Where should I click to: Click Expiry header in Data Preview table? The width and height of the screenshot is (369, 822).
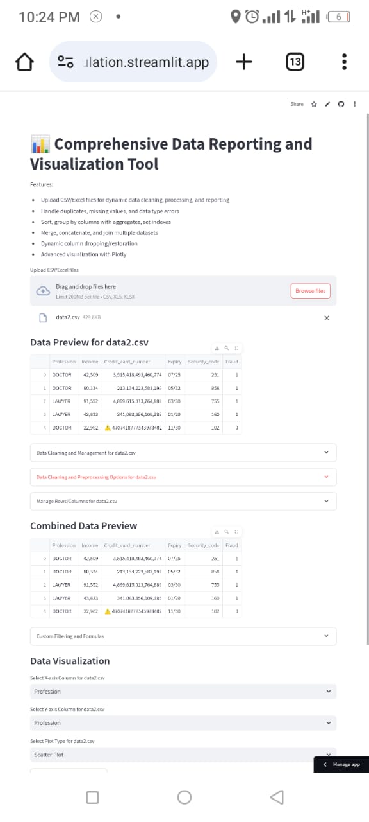(x=174, y=362)
